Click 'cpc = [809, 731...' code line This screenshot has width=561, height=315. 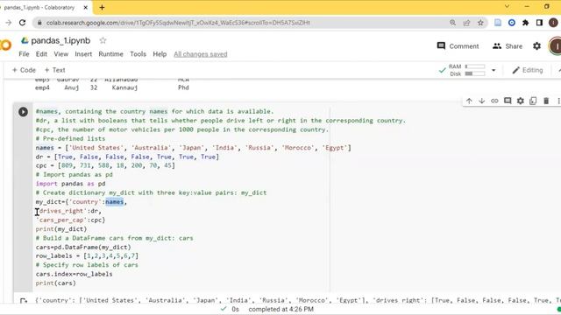[105, 165]
